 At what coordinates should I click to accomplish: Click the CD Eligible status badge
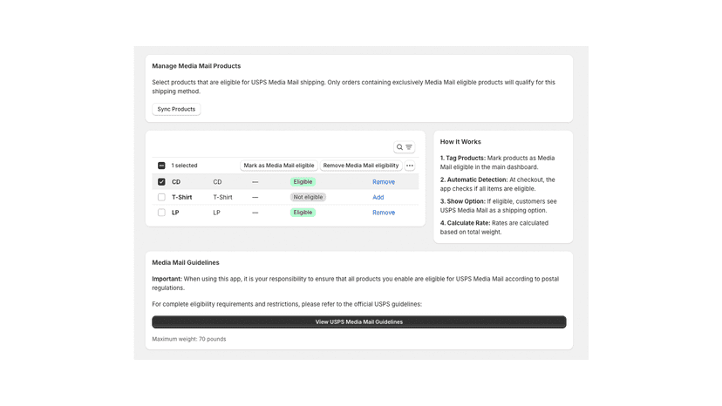[x=303, y=182]
